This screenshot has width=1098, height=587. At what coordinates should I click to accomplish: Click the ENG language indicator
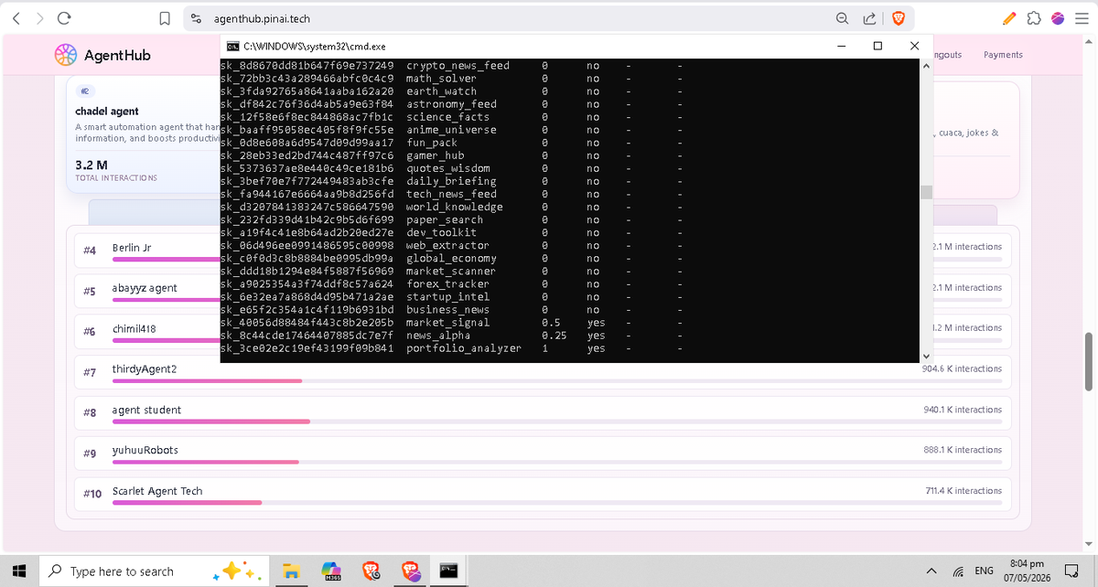coord(985,571)
